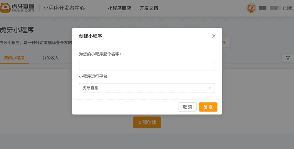The height and width of the screenshot is (149, 294).
Task: Click the partially hidden 了解更多 button
Action: point(226,43)
